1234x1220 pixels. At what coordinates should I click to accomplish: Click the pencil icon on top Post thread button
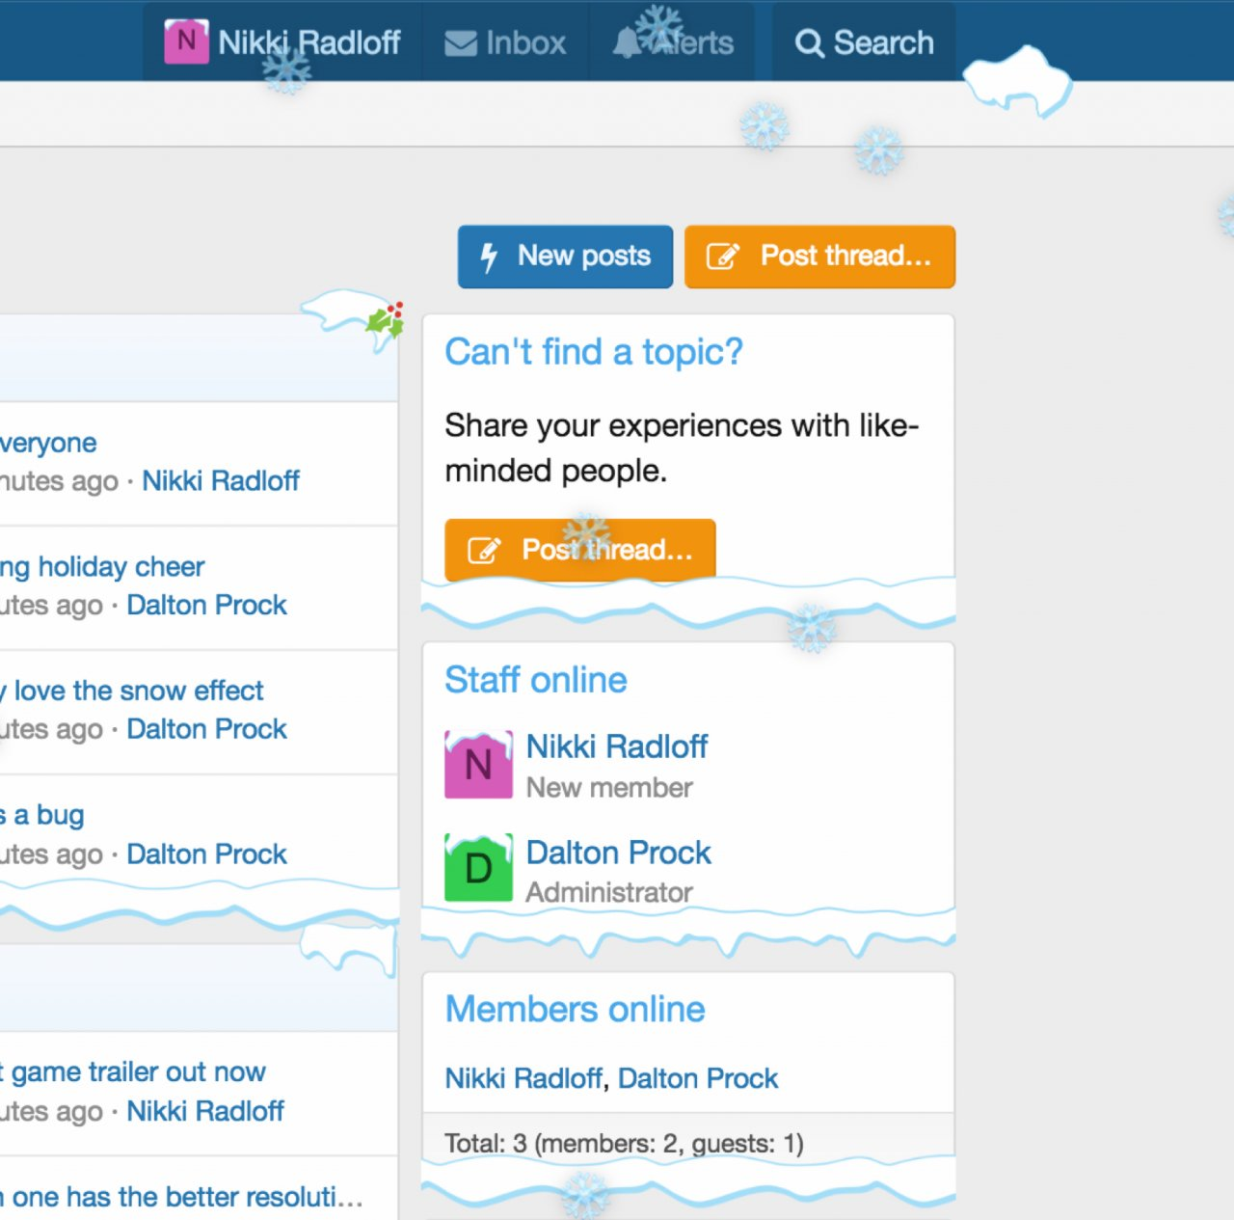click(x=723, y=257)
